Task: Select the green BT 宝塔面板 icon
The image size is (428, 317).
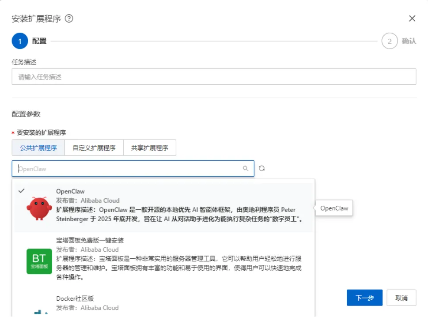Action: point(39,261)
